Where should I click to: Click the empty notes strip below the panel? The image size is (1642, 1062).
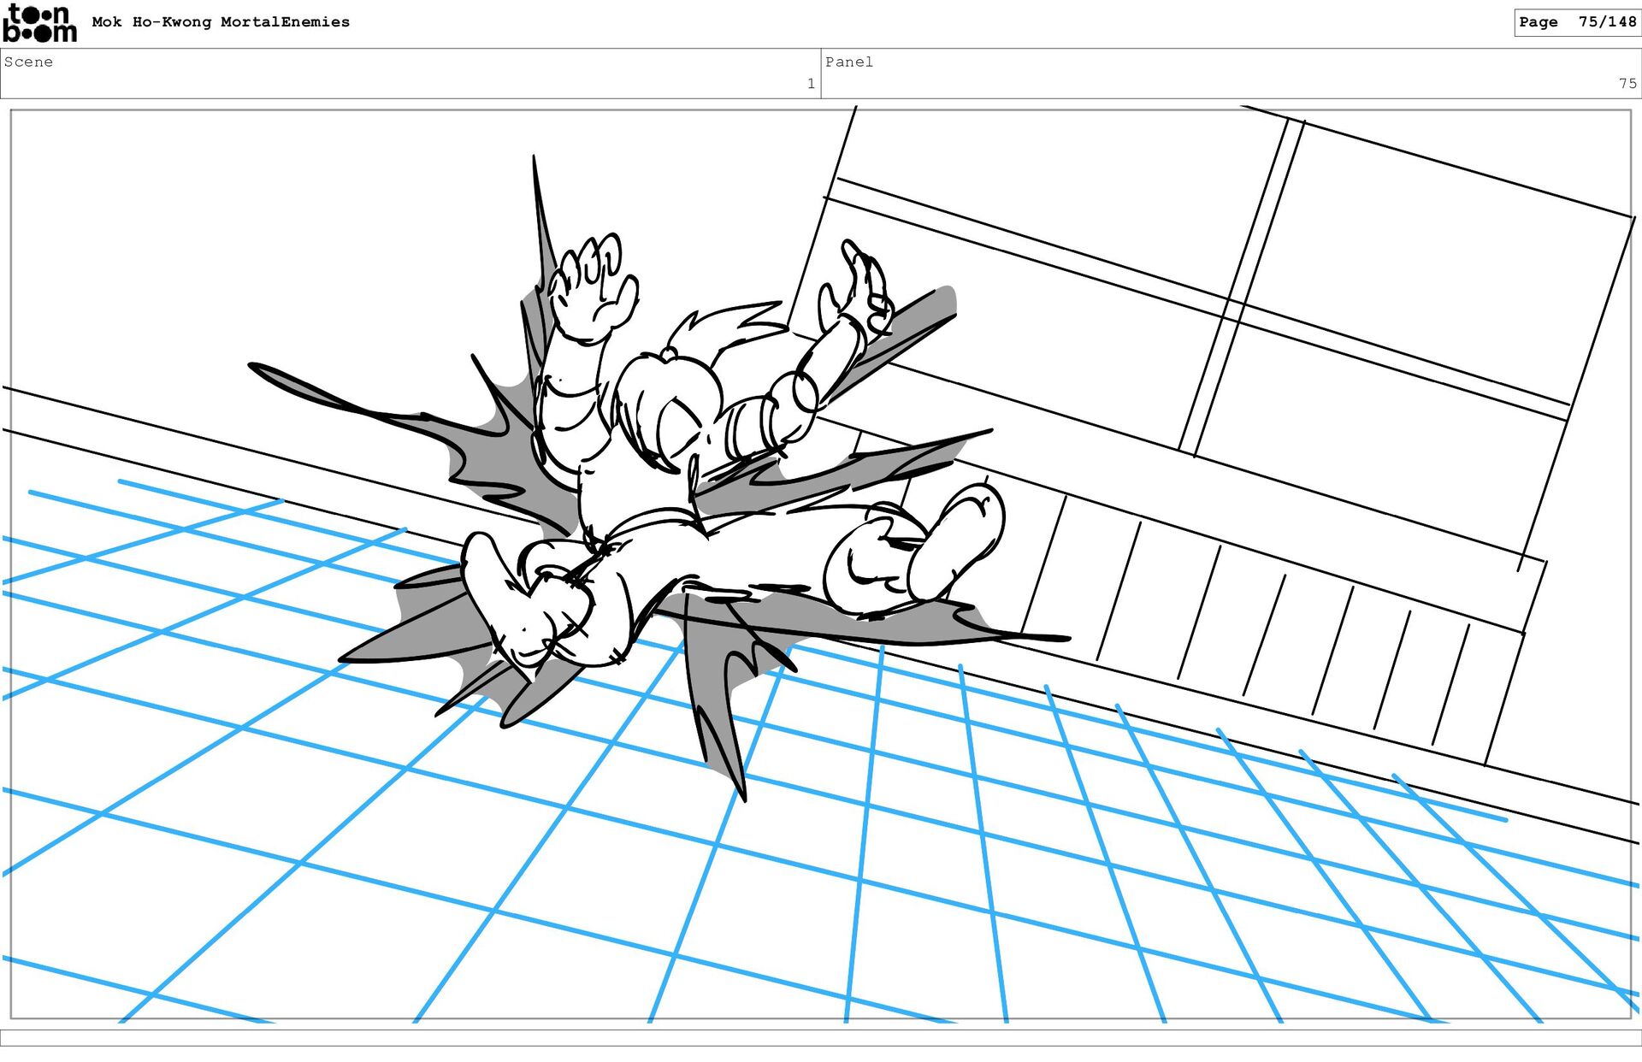tap(821, 1037)
